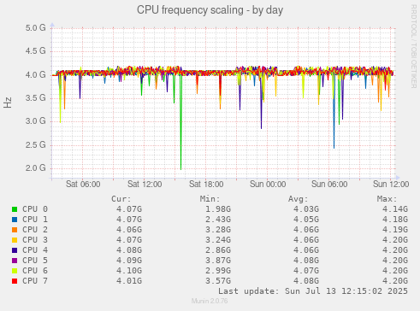Select the 'CPU 6' legend label
The height and width of the screenshot is (311, 420).
click(x=35, y=271)
